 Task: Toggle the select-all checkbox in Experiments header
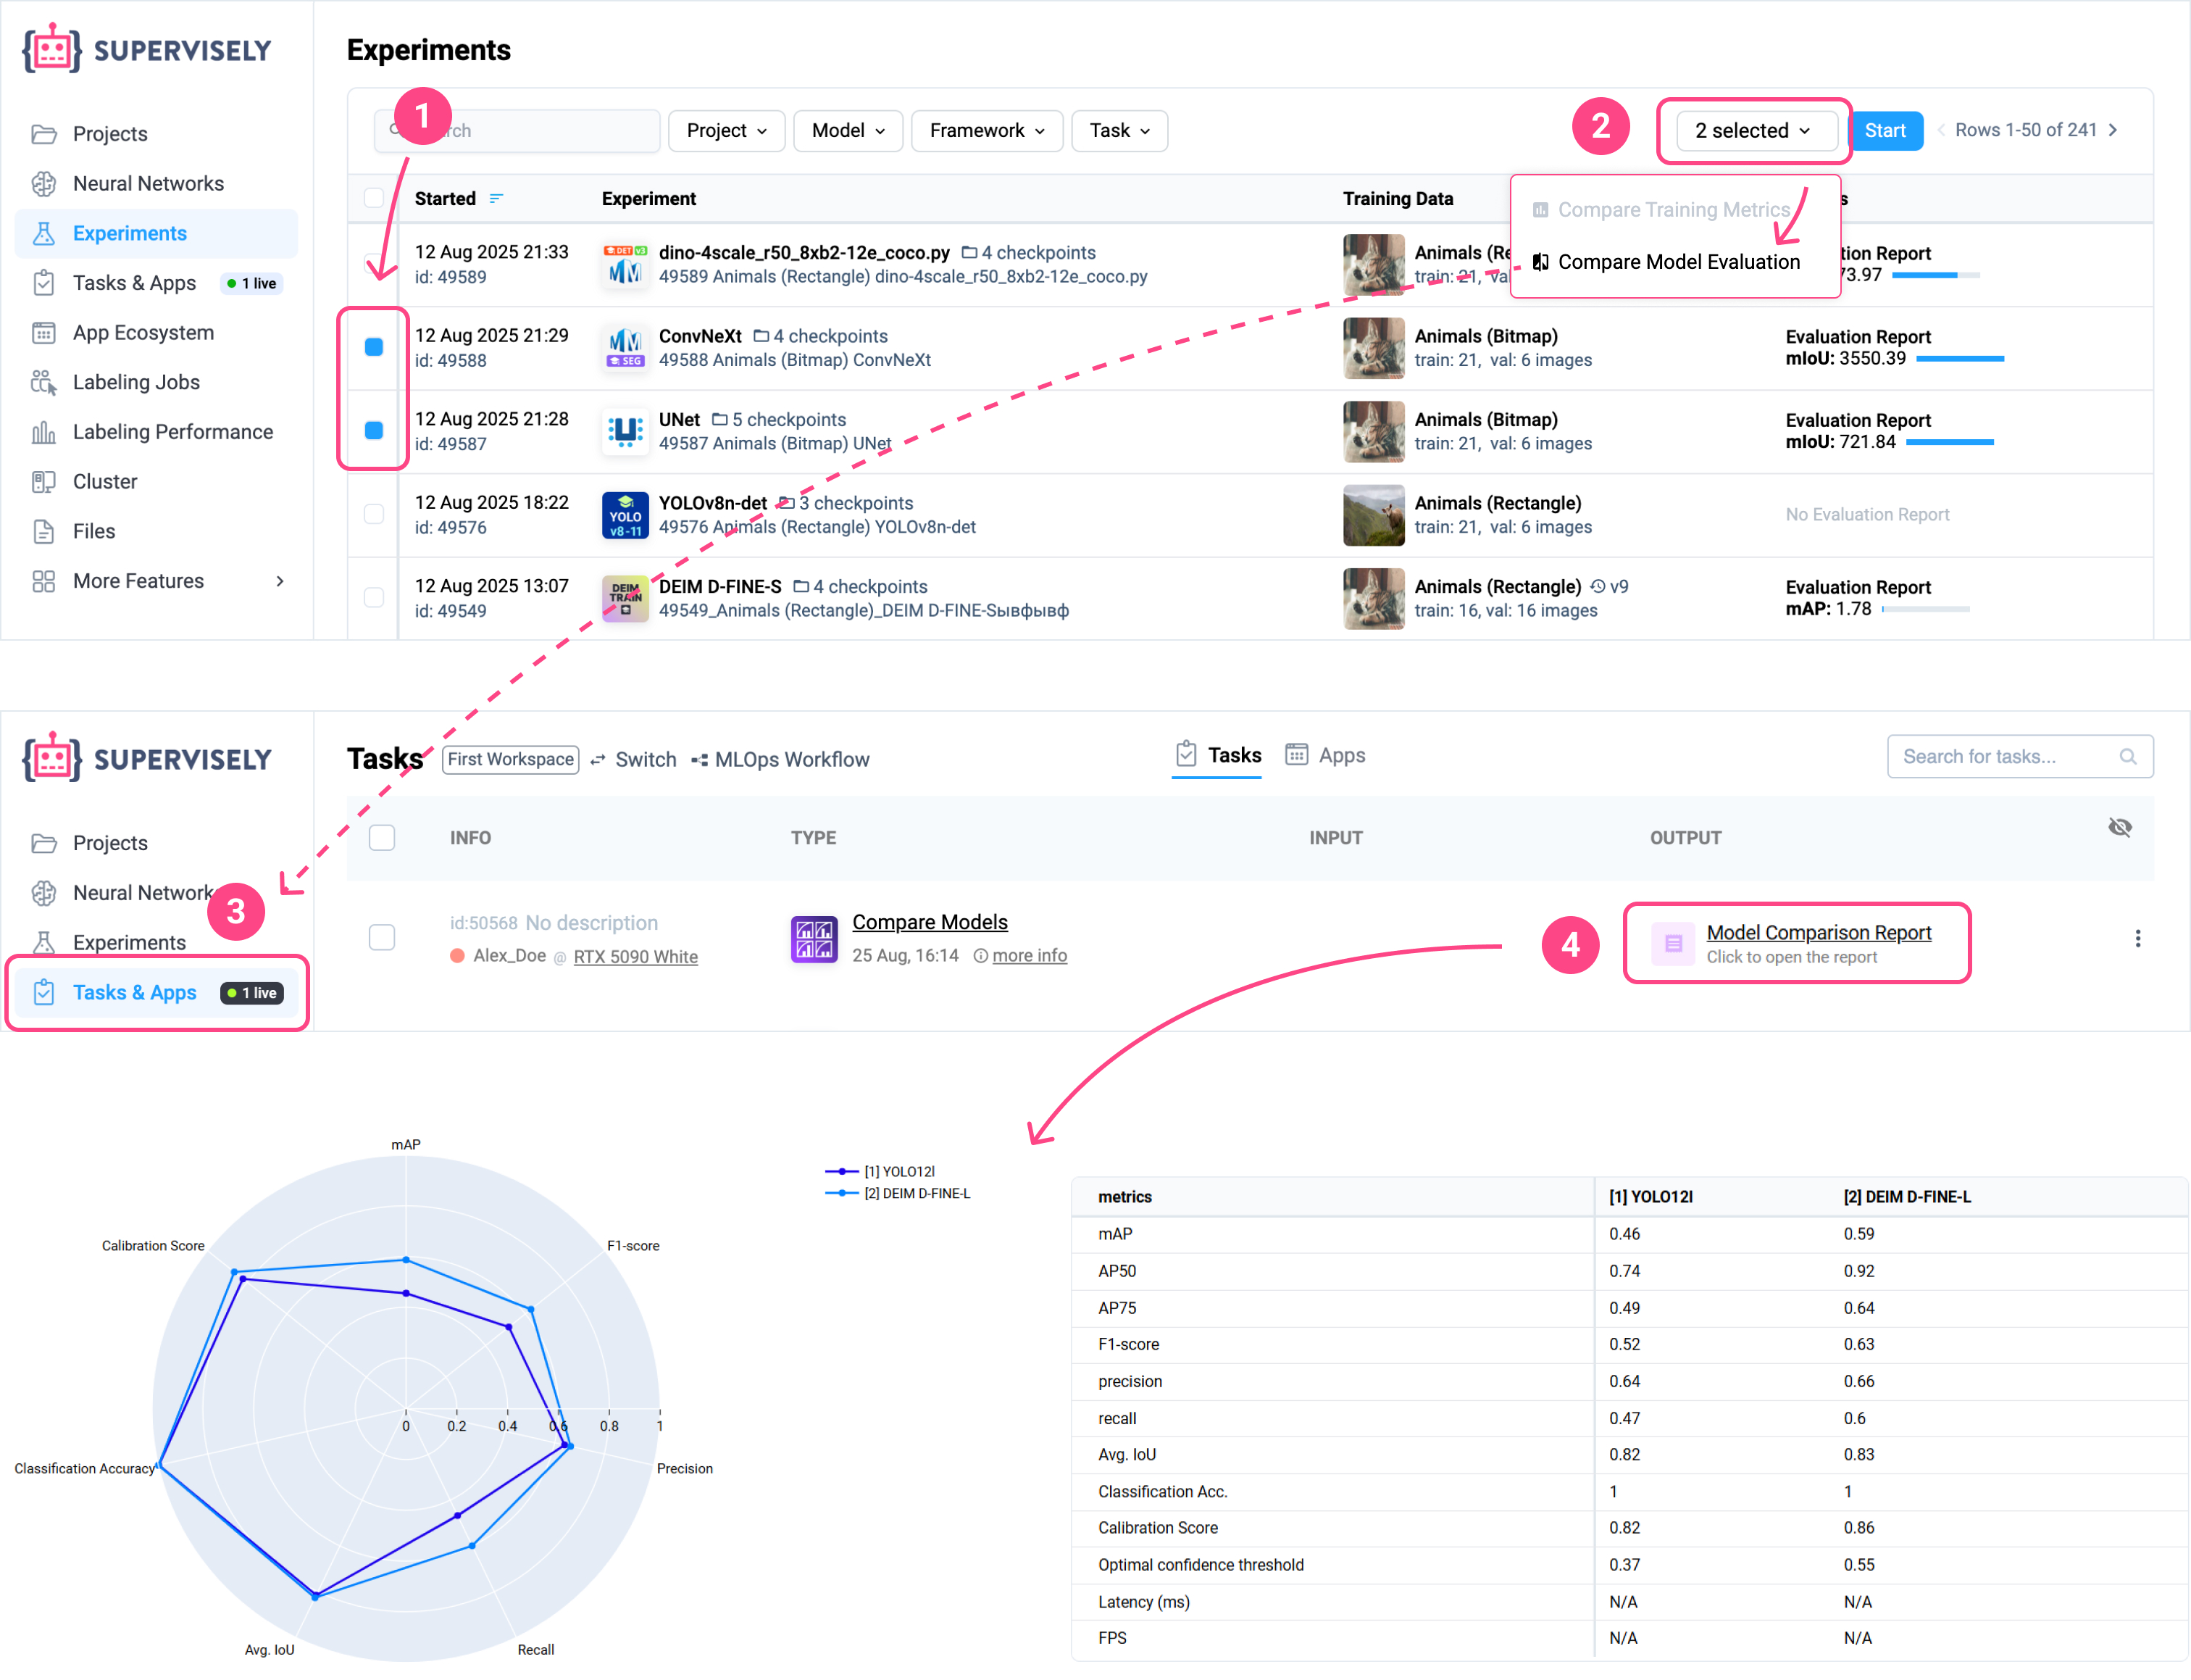(x=373, y=197)
